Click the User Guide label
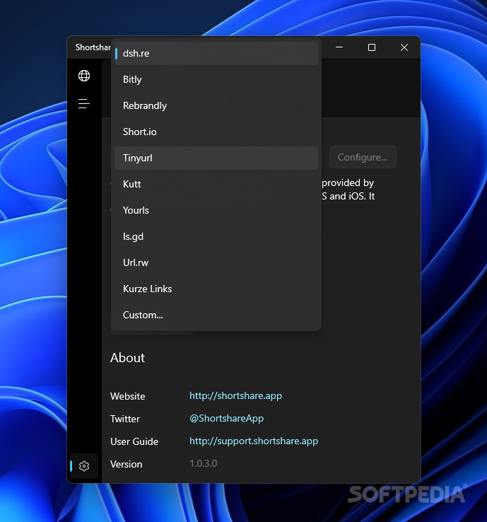The width and height of the screenshot is (487, 522). point(134,441)
